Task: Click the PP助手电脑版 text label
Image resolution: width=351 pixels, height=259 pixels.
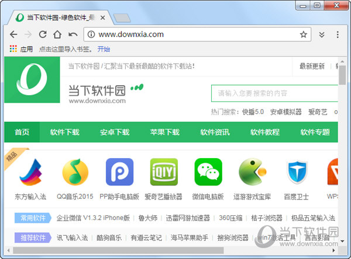Action: point(119,197)
